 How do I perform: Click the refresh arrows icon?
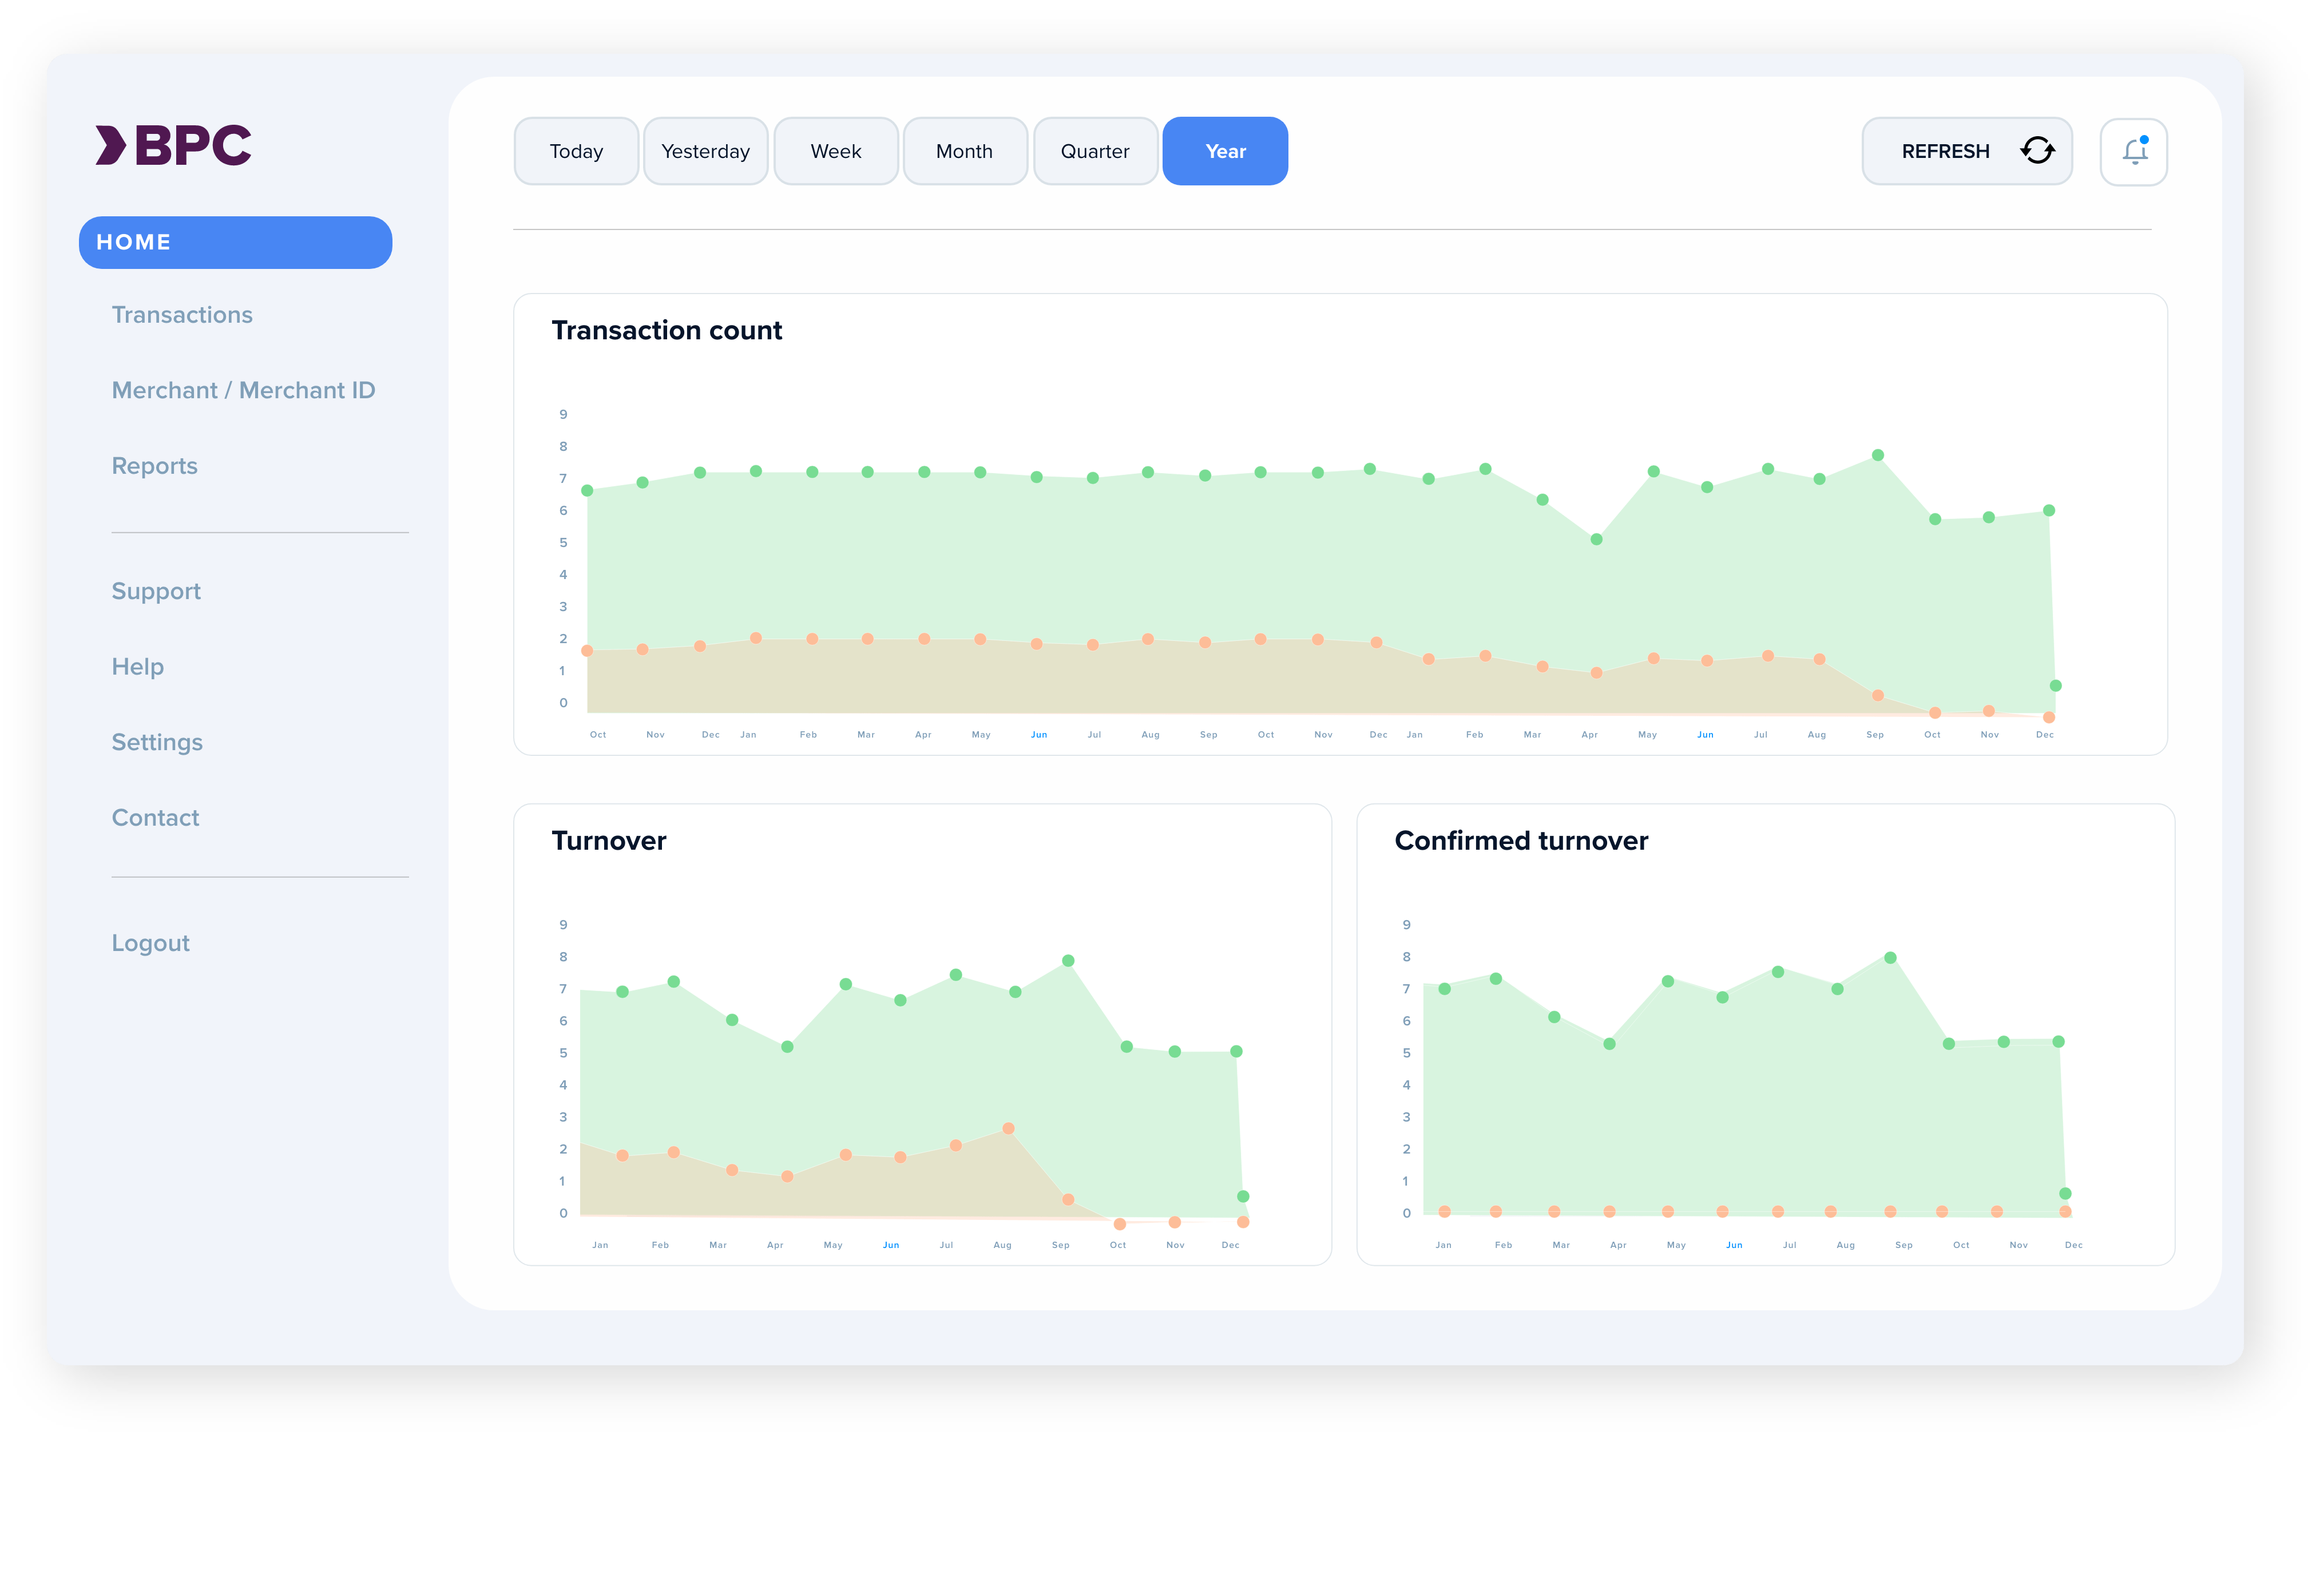[x=2037, y=151]
